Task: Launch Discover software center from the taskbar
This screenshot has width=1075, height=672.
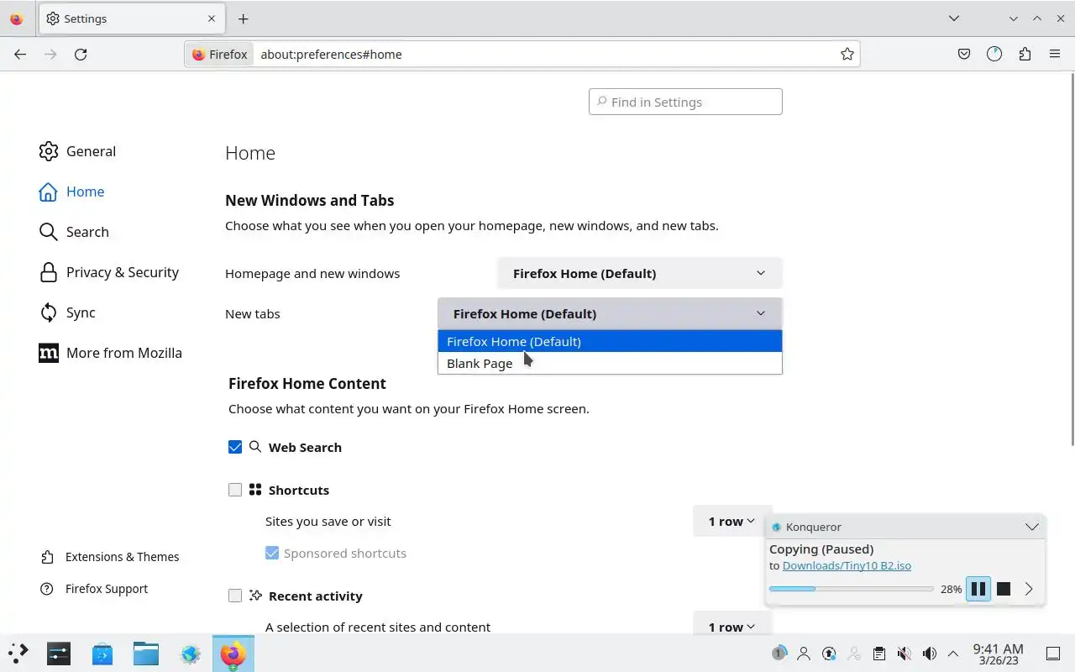Action: tap(102, 654)
